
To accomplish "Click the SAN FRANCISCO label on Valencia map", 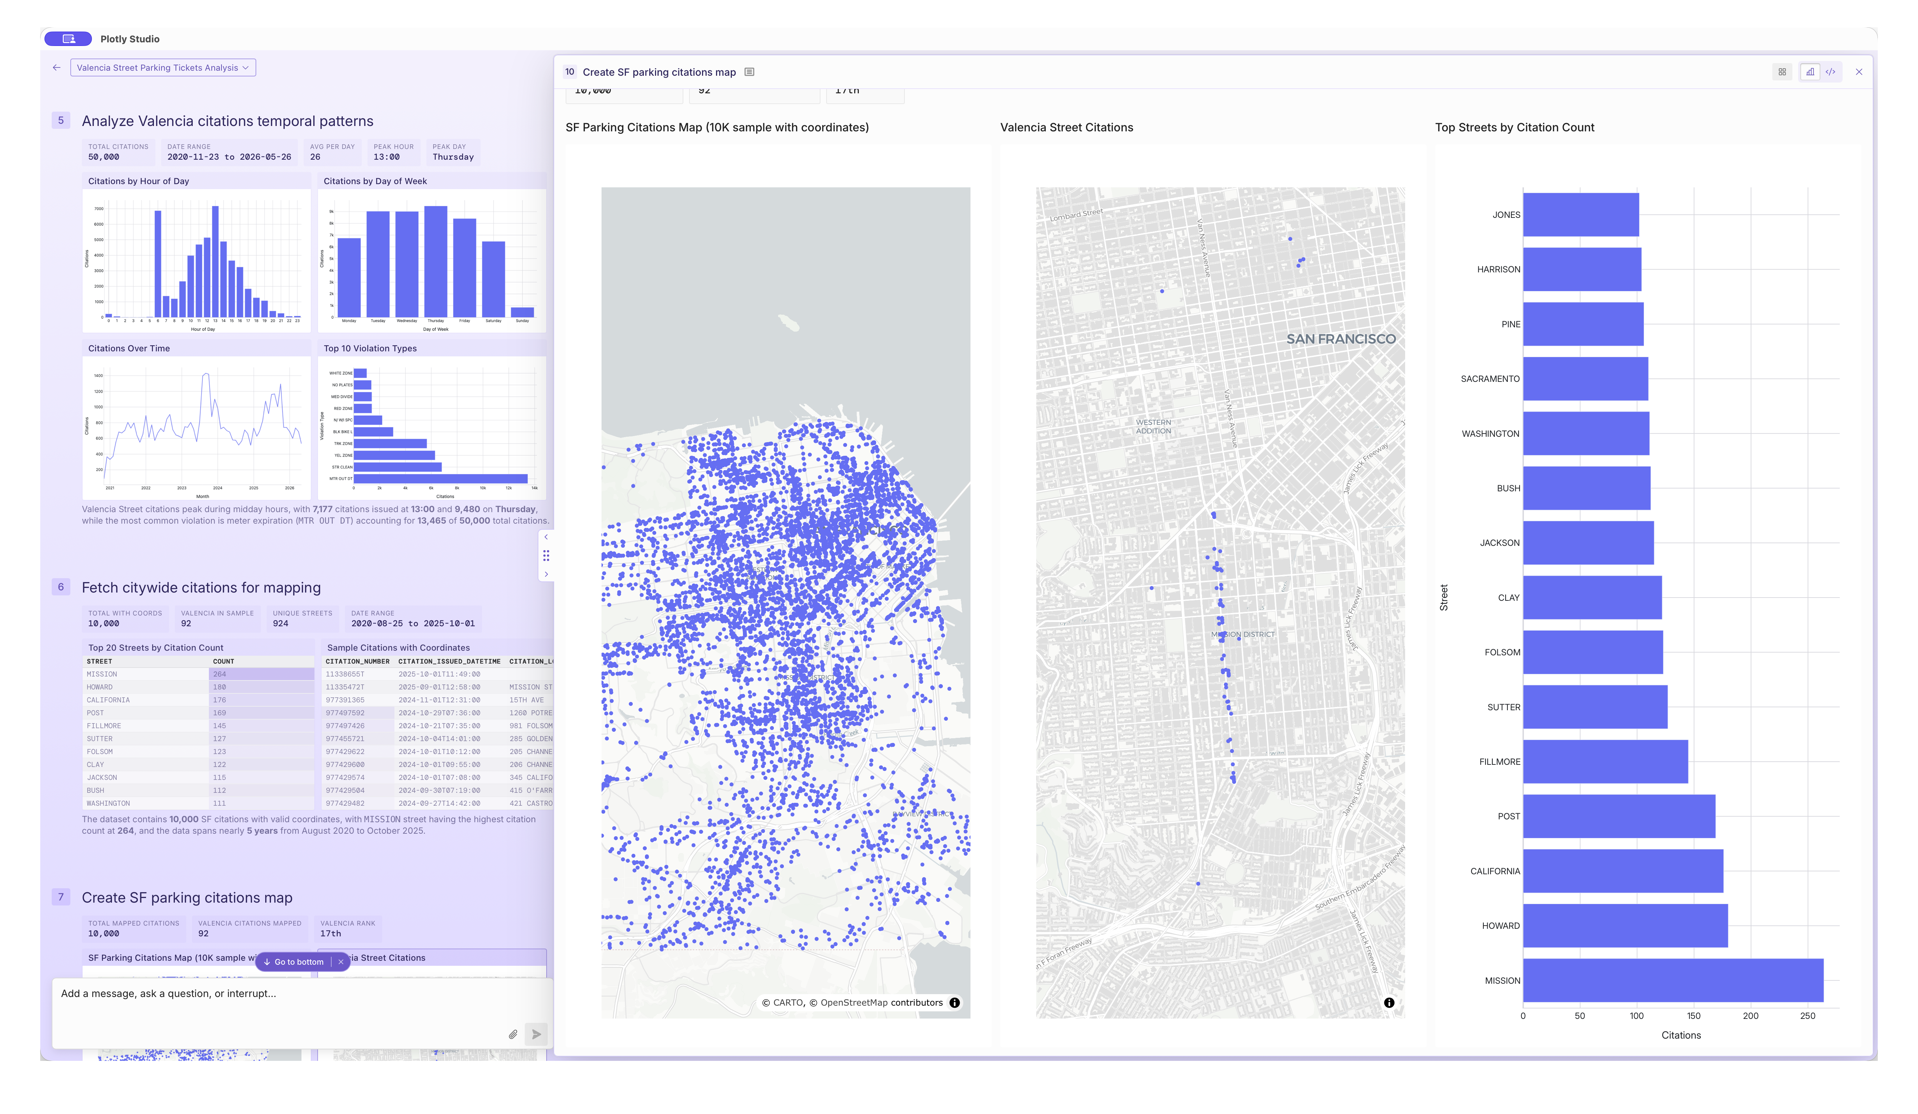I will pyautogui.click(x=1341, y=340).
